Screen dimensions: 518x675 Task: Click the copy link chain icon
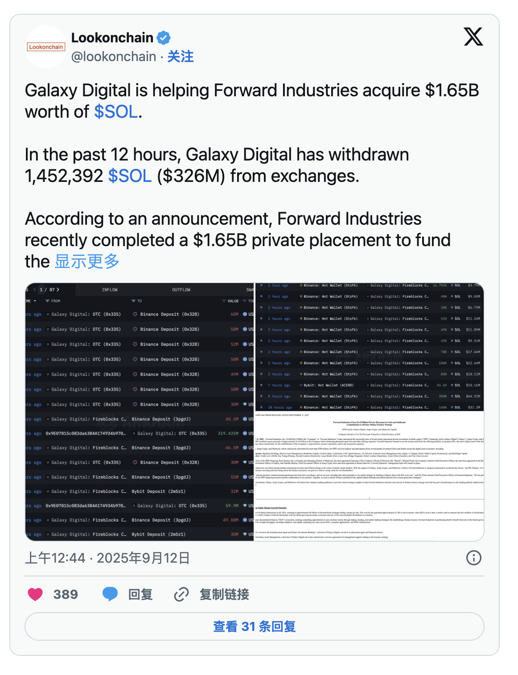pyautogui.click(x=181, y=594)
